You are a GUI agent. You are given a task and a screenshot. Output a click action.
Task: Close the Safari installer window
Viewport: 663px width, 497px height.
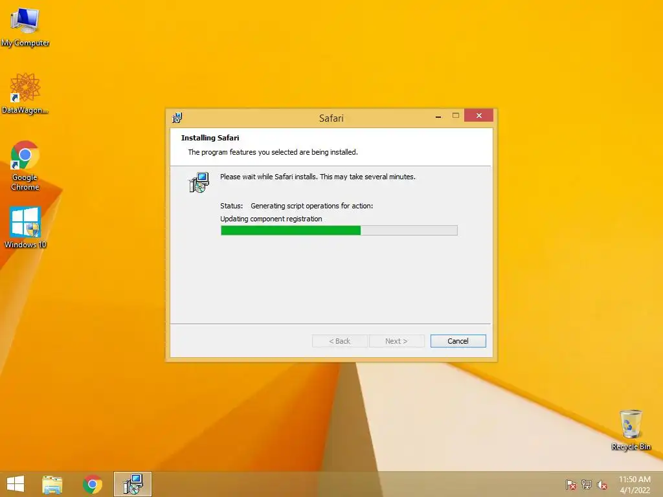click(x=478, y=115)
